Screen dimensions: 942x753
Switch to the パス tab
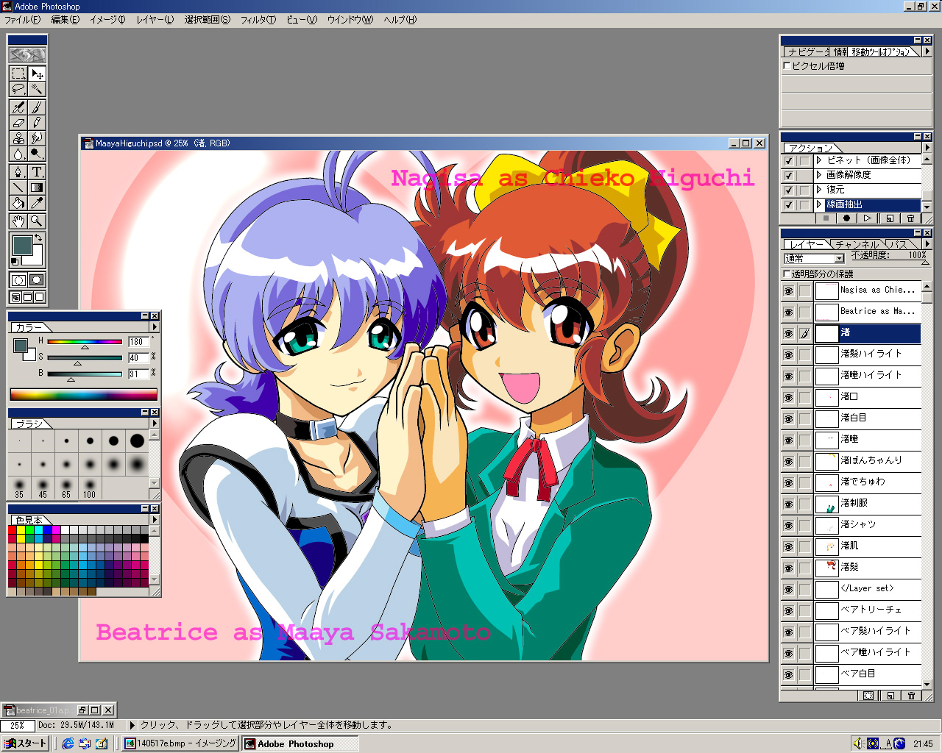click(x=898, y=244)
